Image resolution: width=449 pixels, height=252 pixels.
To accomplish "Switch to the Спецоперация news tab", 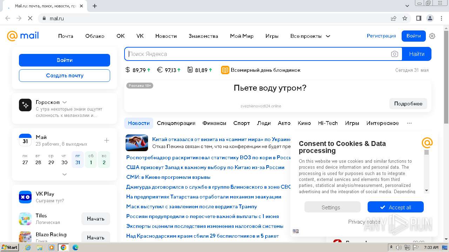I will tap(176, 123).
